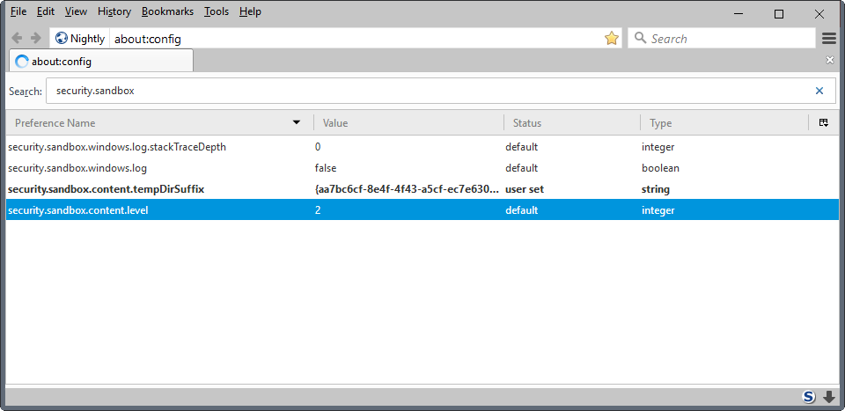
Task: Click the {aa7bc6cf... string value
Action: click(407, 189)
